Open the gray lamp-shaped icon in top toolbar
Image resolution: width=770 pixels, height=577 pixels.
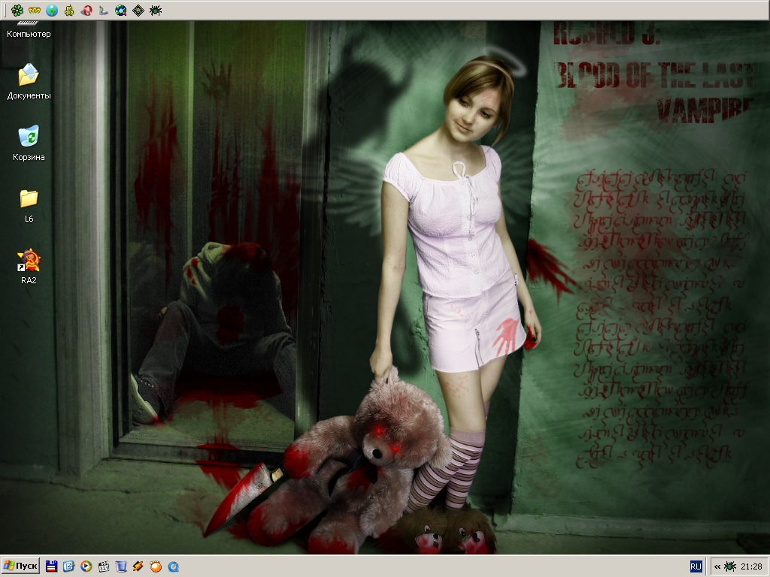[104, 10]
